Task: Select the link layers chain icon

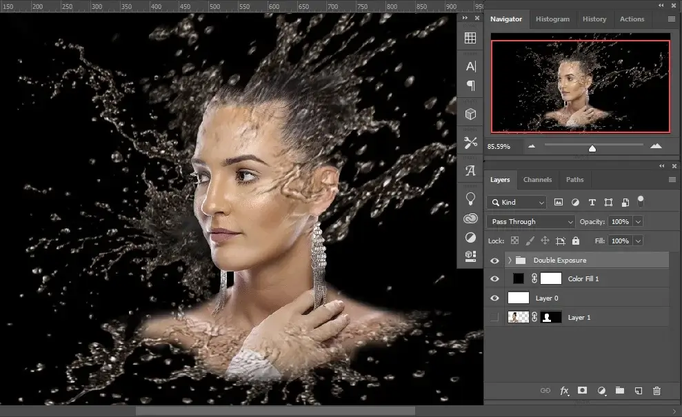Action: (x=545, y=390)
